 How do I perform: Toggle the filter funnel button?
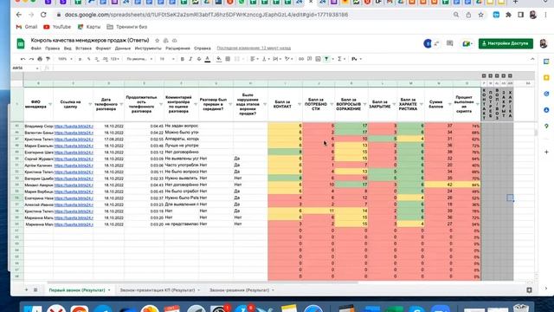tap(326, 59)
